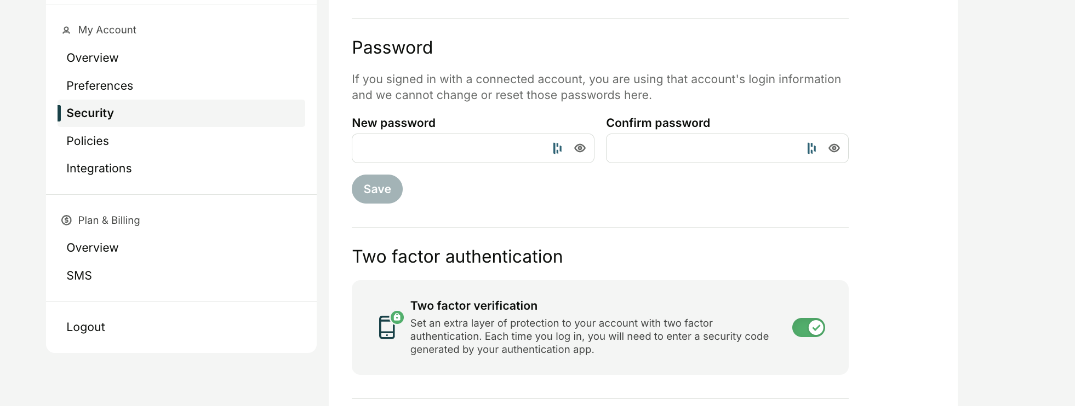Open the SMS billing section
Image resolution: width=1075 pixels, height=406 pixels.
pos(79,276)
